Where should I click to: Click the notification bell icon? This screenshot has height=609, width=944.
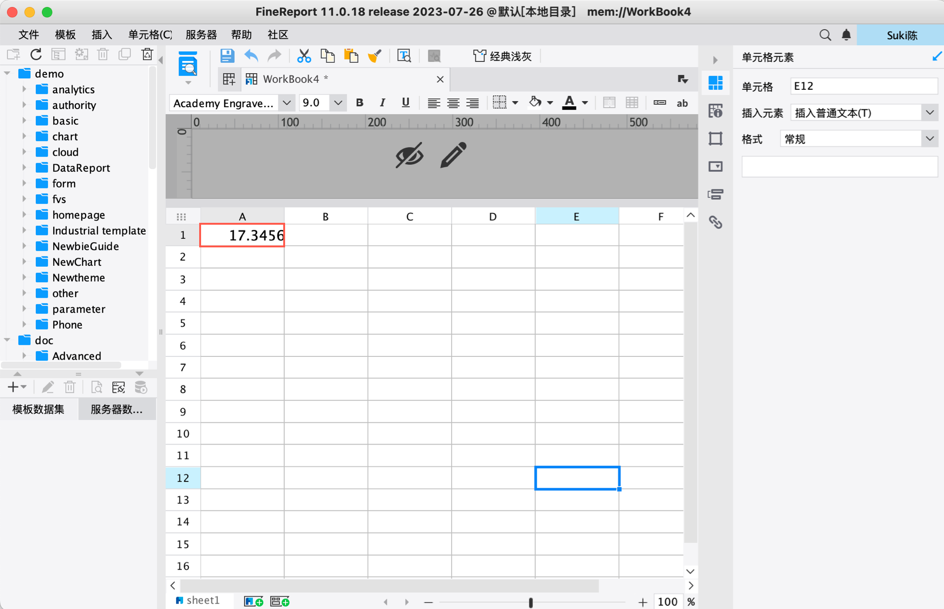pyautogui.click(x=846, y=35)
